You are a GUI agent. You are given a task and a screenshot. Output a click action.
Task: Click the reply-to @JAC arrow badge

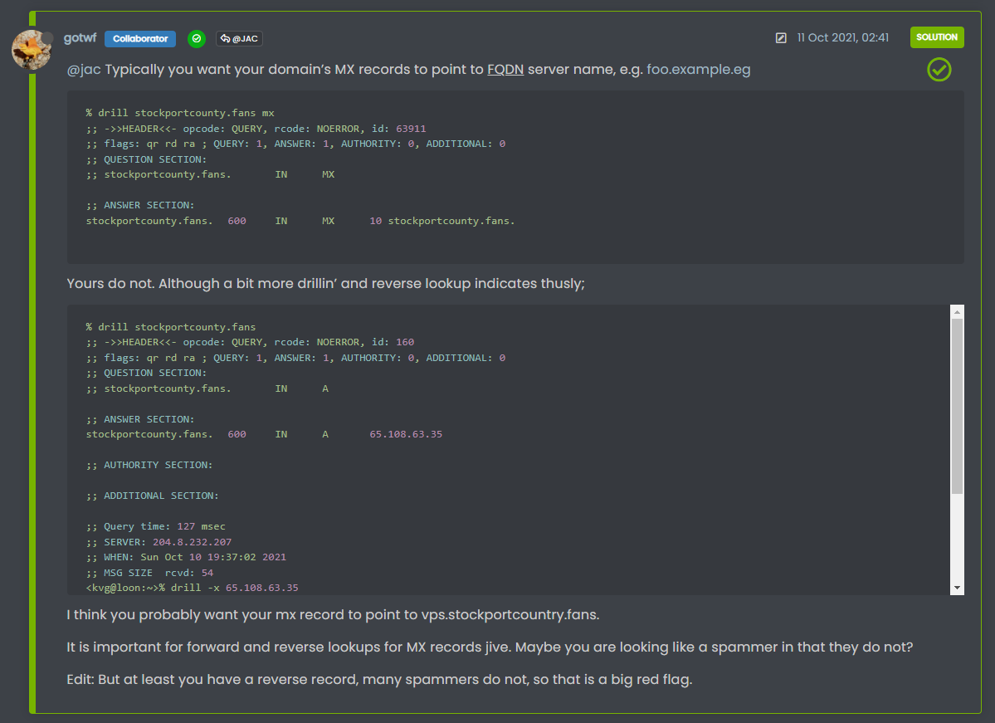239,38
